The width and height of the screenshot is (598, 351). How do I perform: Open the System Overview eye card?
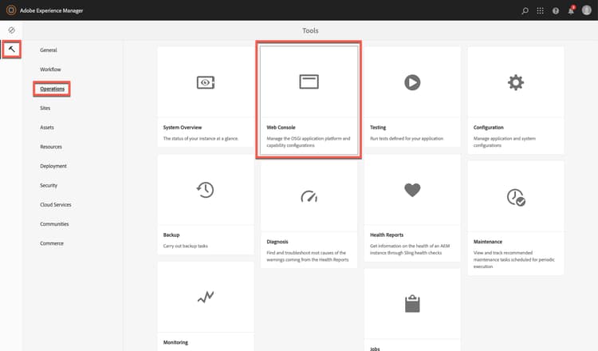tap(206, 97)
